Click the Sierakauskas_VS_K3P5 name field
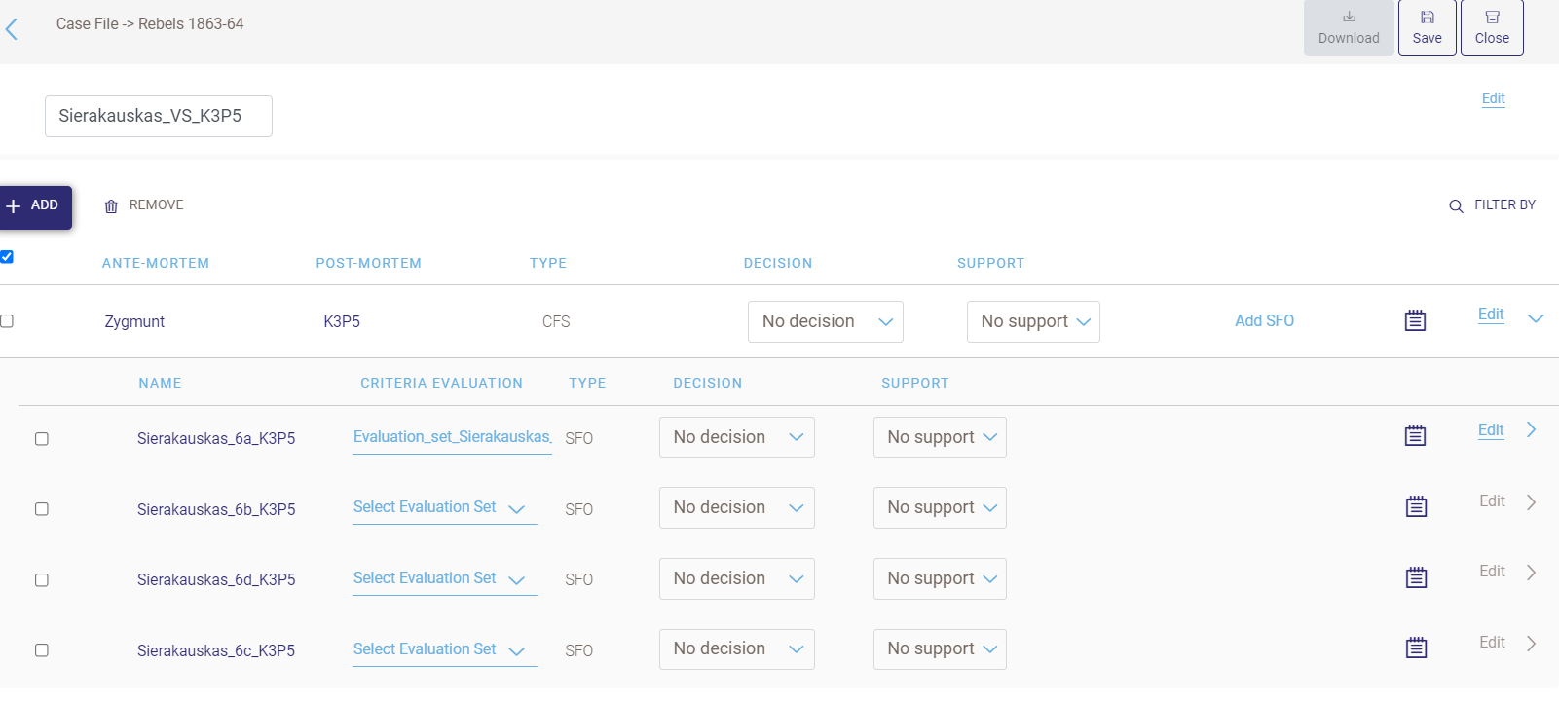 pos(159,117)
